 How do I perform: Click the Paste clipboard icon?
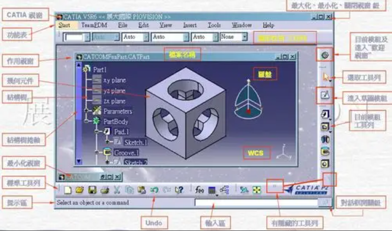click(x=142, y=190)
